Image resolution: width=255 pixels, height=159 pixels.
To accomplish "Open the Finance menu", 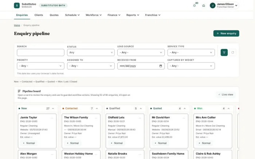I will tap(114, 15).
